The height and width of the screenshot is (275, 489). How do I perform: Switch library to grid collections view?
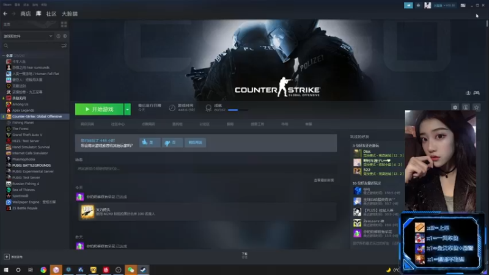[64, 24]
